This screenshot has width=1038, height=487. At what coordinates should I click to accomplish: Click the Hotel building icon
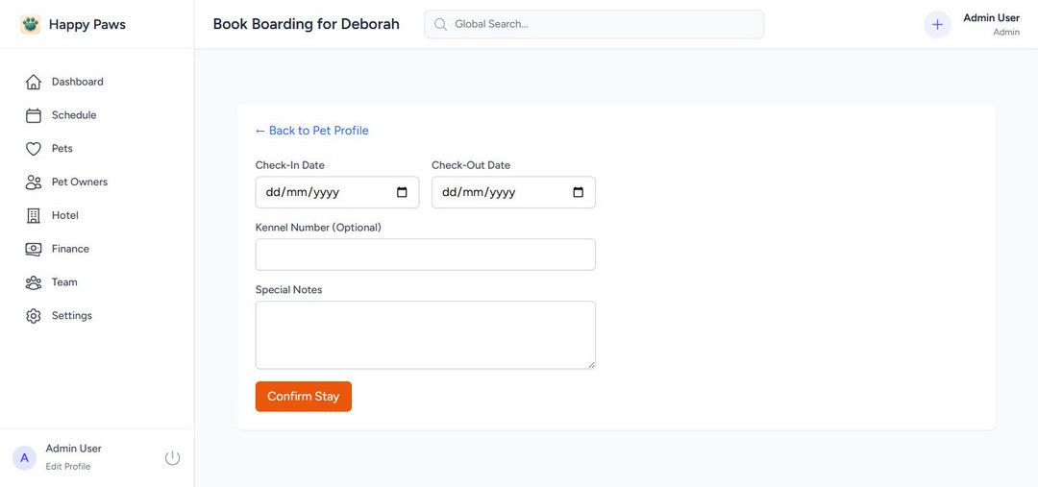click(34, 215)
